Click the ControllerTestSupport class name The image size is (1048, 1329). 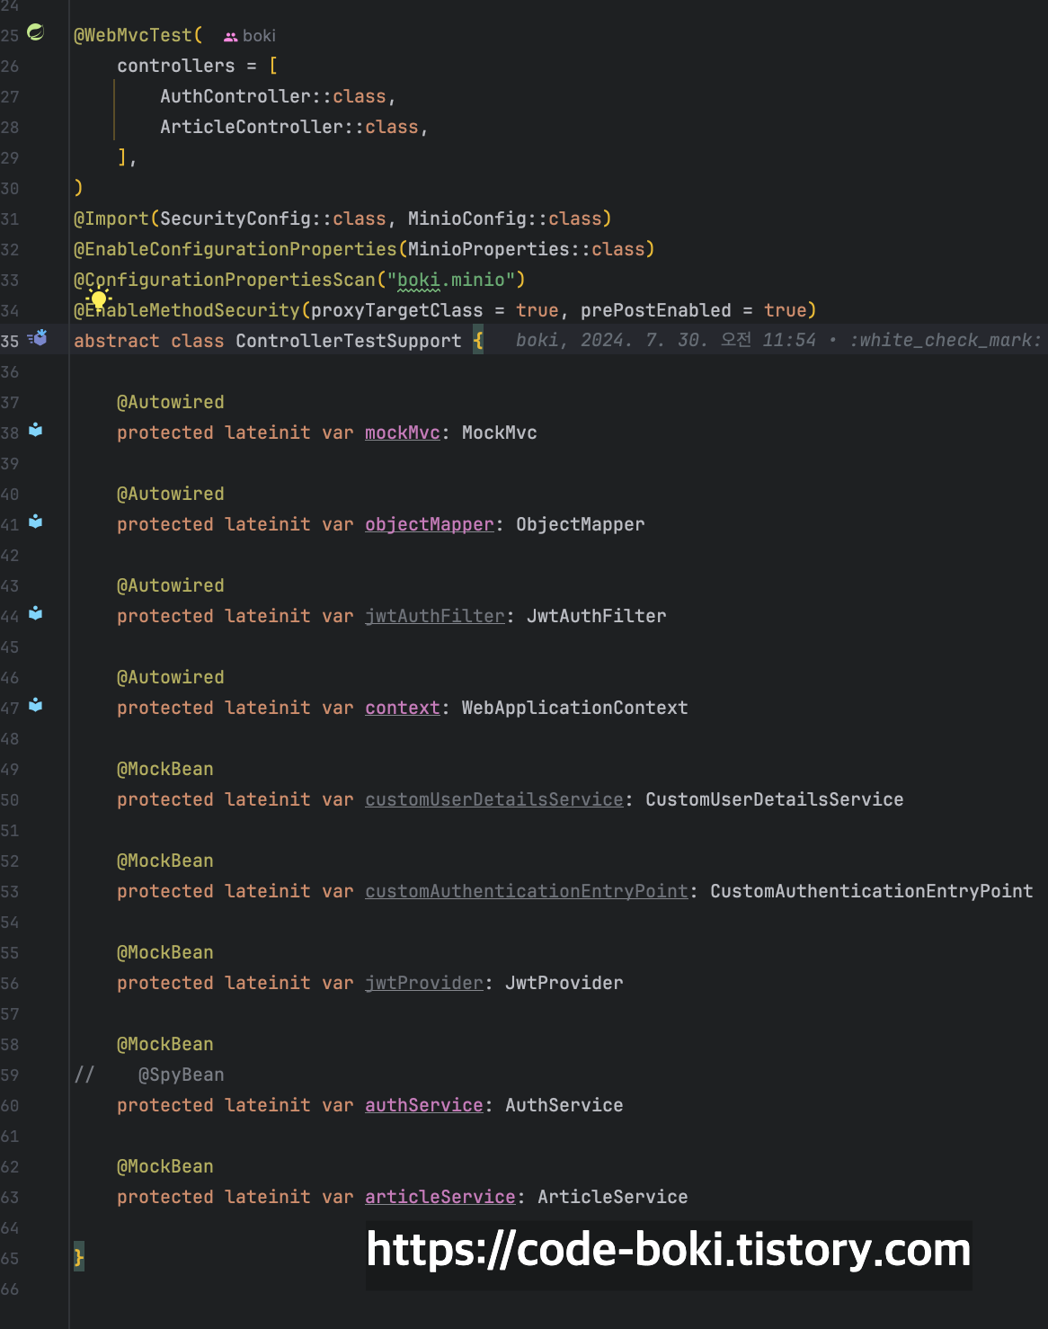[349, 341]
